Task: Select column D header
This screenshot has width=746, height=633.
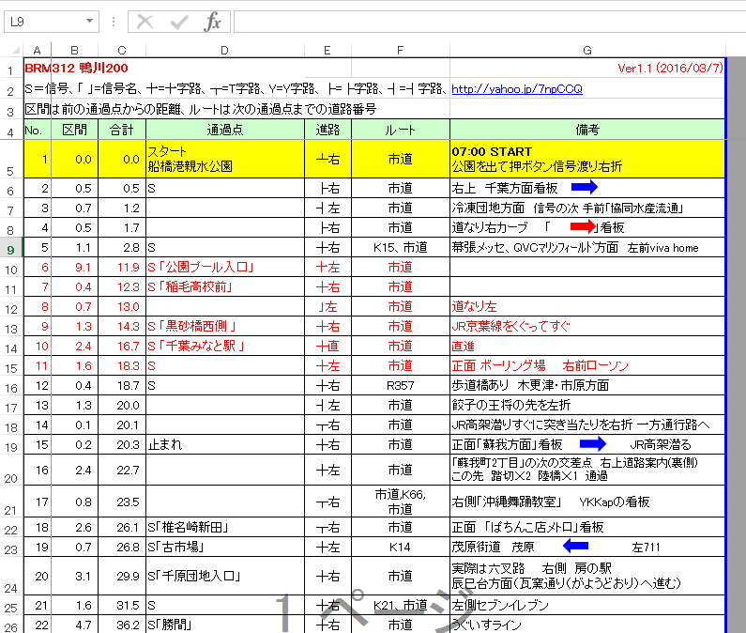Action: coord(225,51)
